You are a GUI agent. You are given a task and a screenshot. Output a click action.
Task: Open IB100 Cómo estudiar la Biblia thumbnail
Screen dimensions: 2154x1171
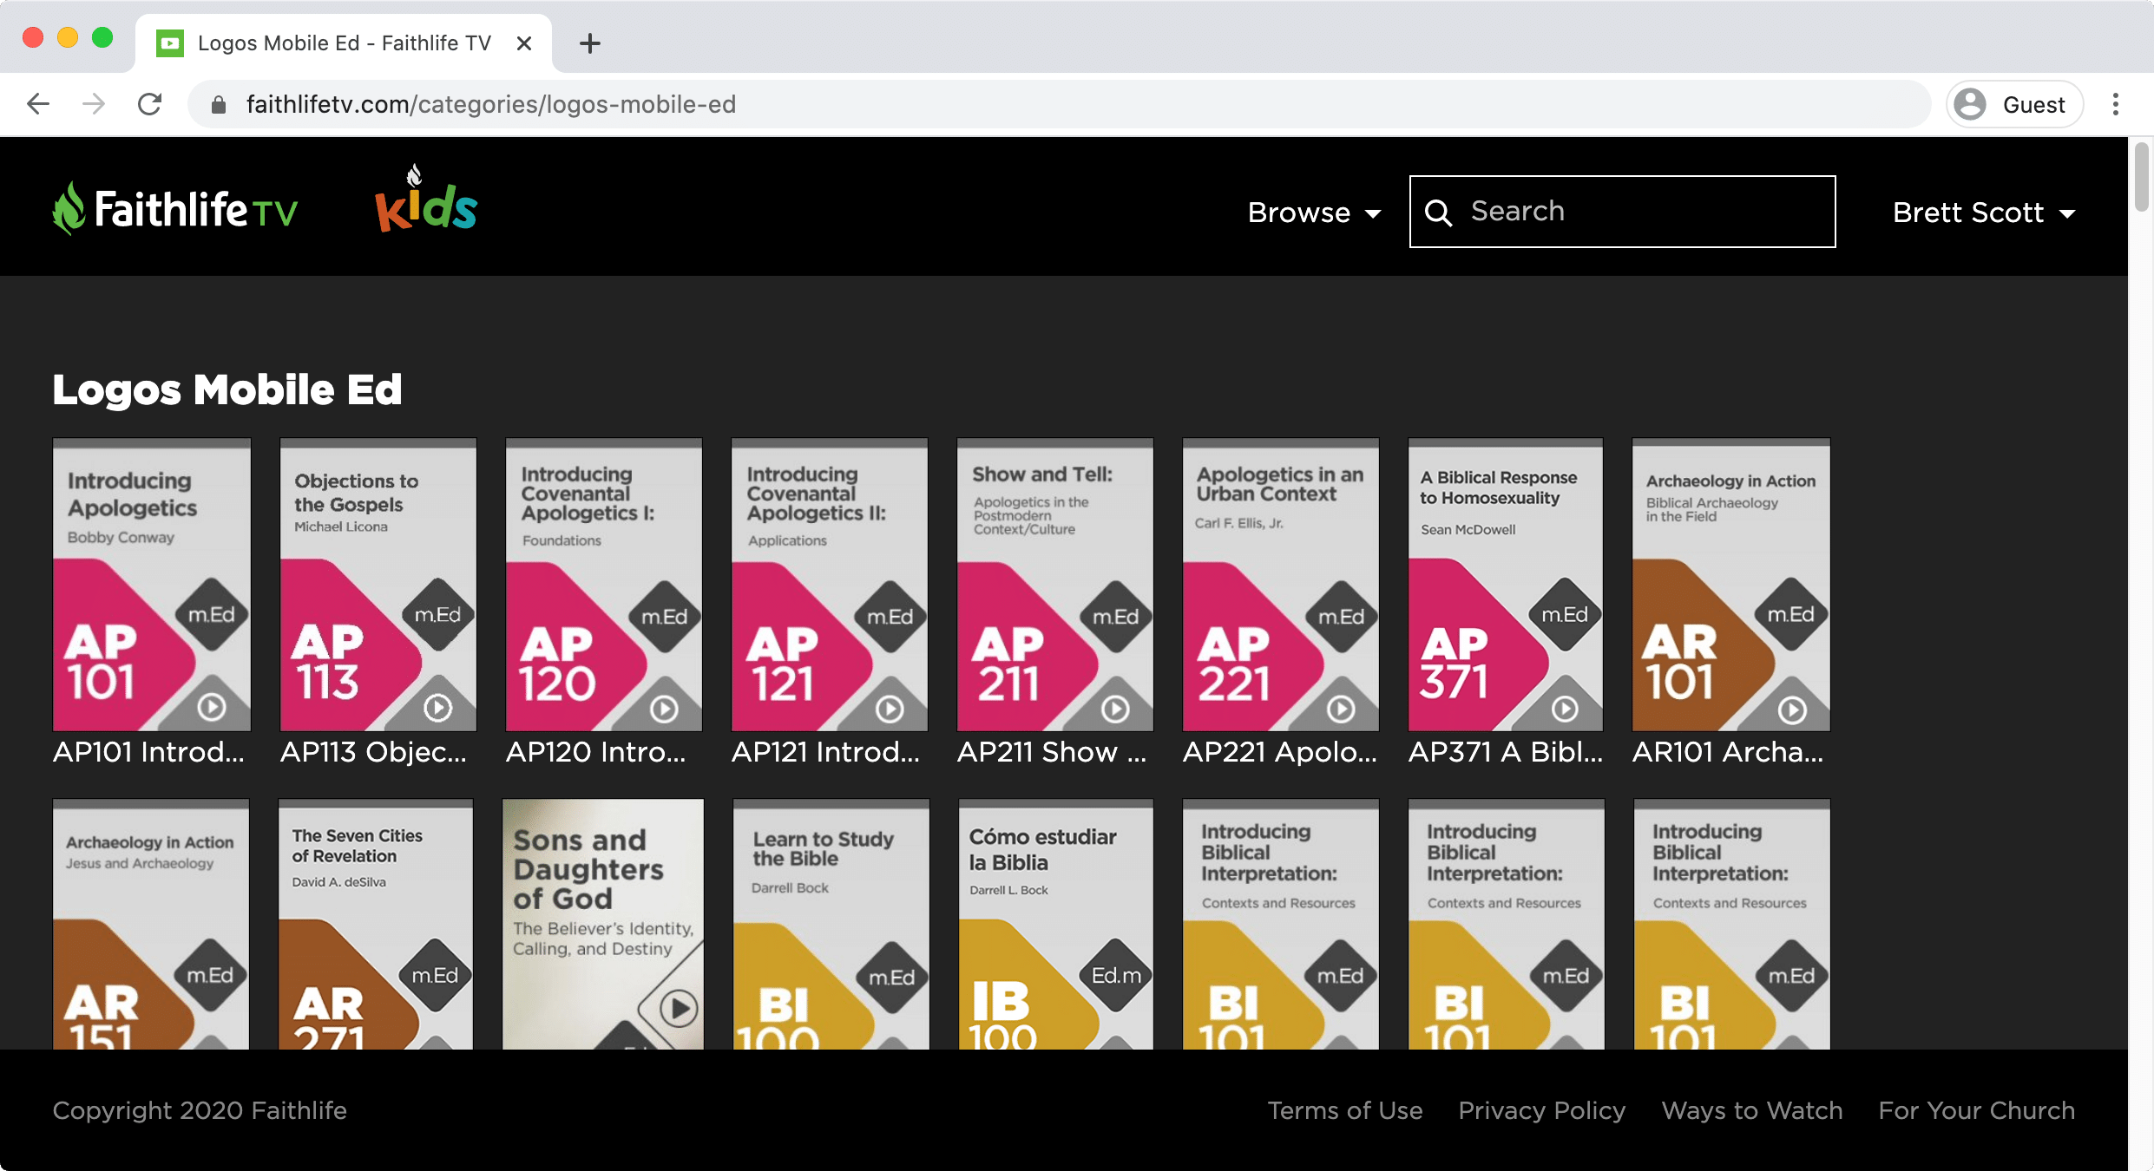(x=1055, y=924)
